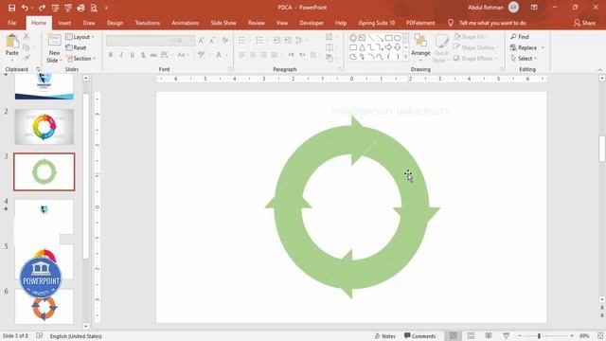606x341 pixels.
Task: Open the Layout dropdown
Action: (80, 37)
